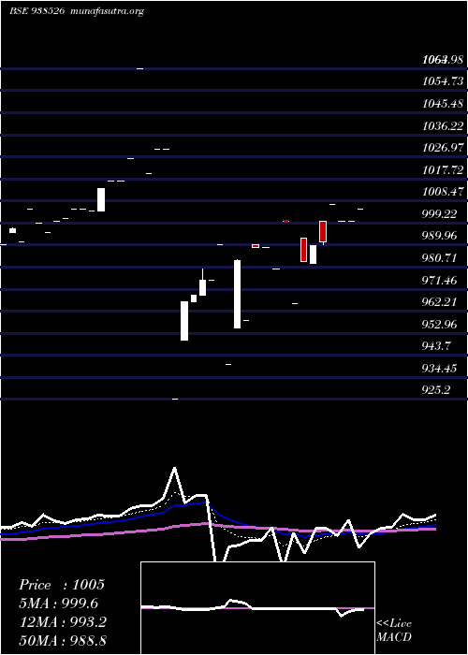
Task: Click the 962.21 price axis label
Action: pyautogui.click(x=439, y=302)
